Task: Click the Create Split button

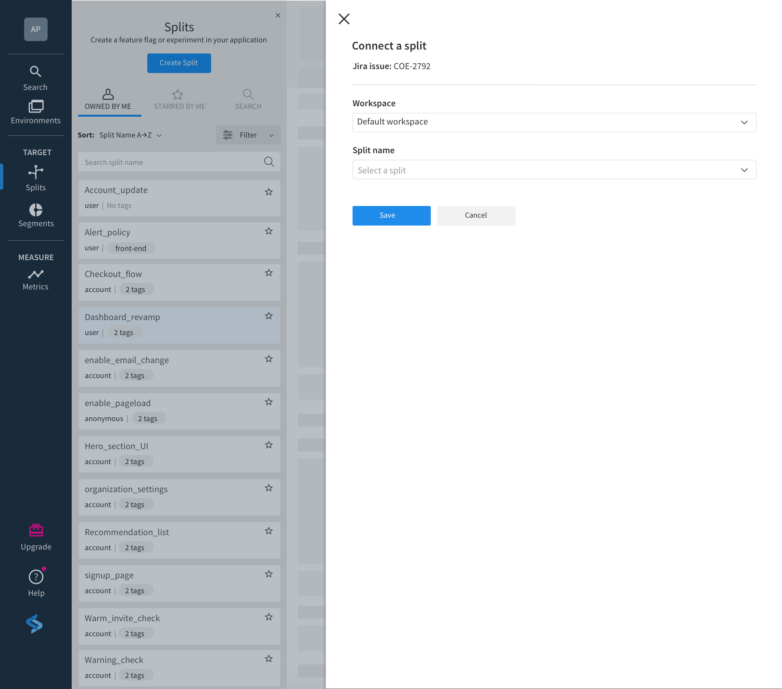Action: [x=180, y=63]
